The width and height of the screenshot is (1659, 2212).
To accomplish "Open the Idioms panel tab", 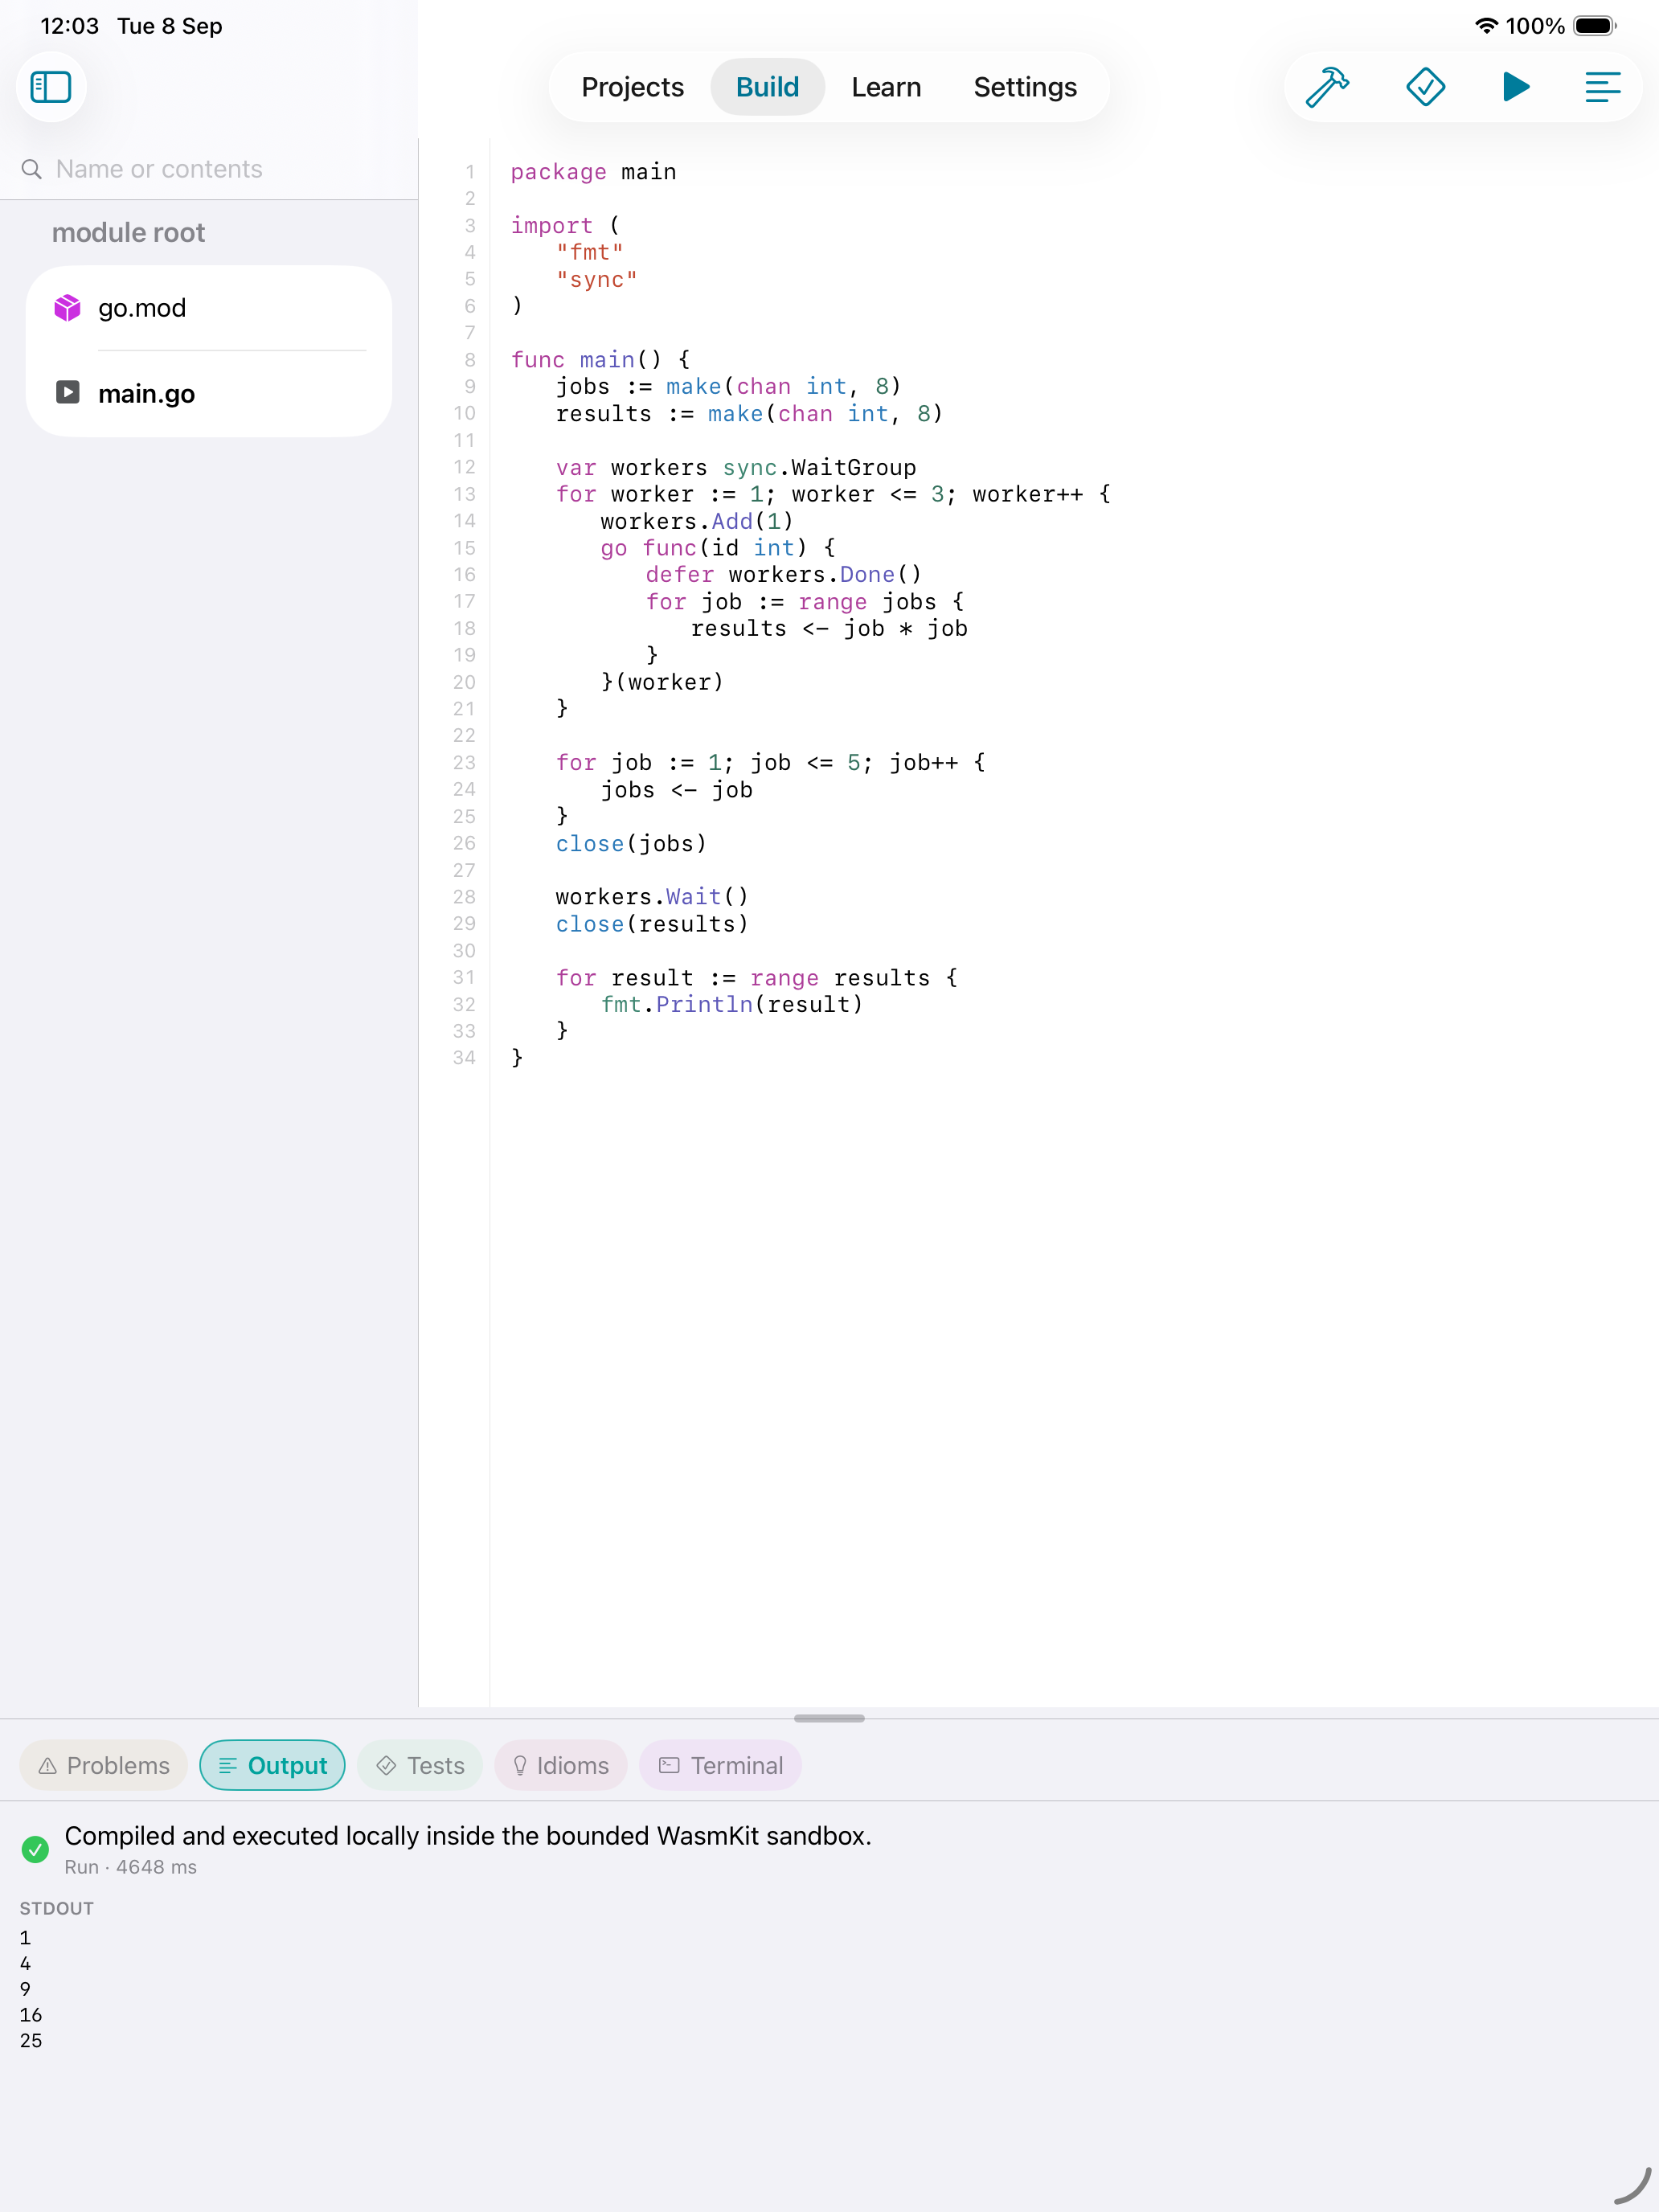I will [x=560, y=1765].
